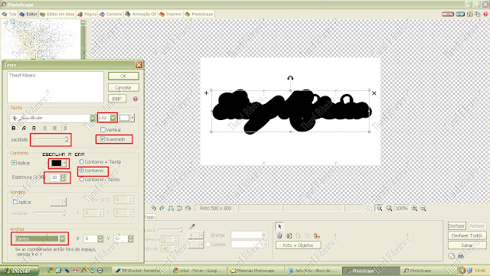The width and height of the screenshot is (490, 276).
Task: Click the trash delete object icon
Action: (279, 235)
